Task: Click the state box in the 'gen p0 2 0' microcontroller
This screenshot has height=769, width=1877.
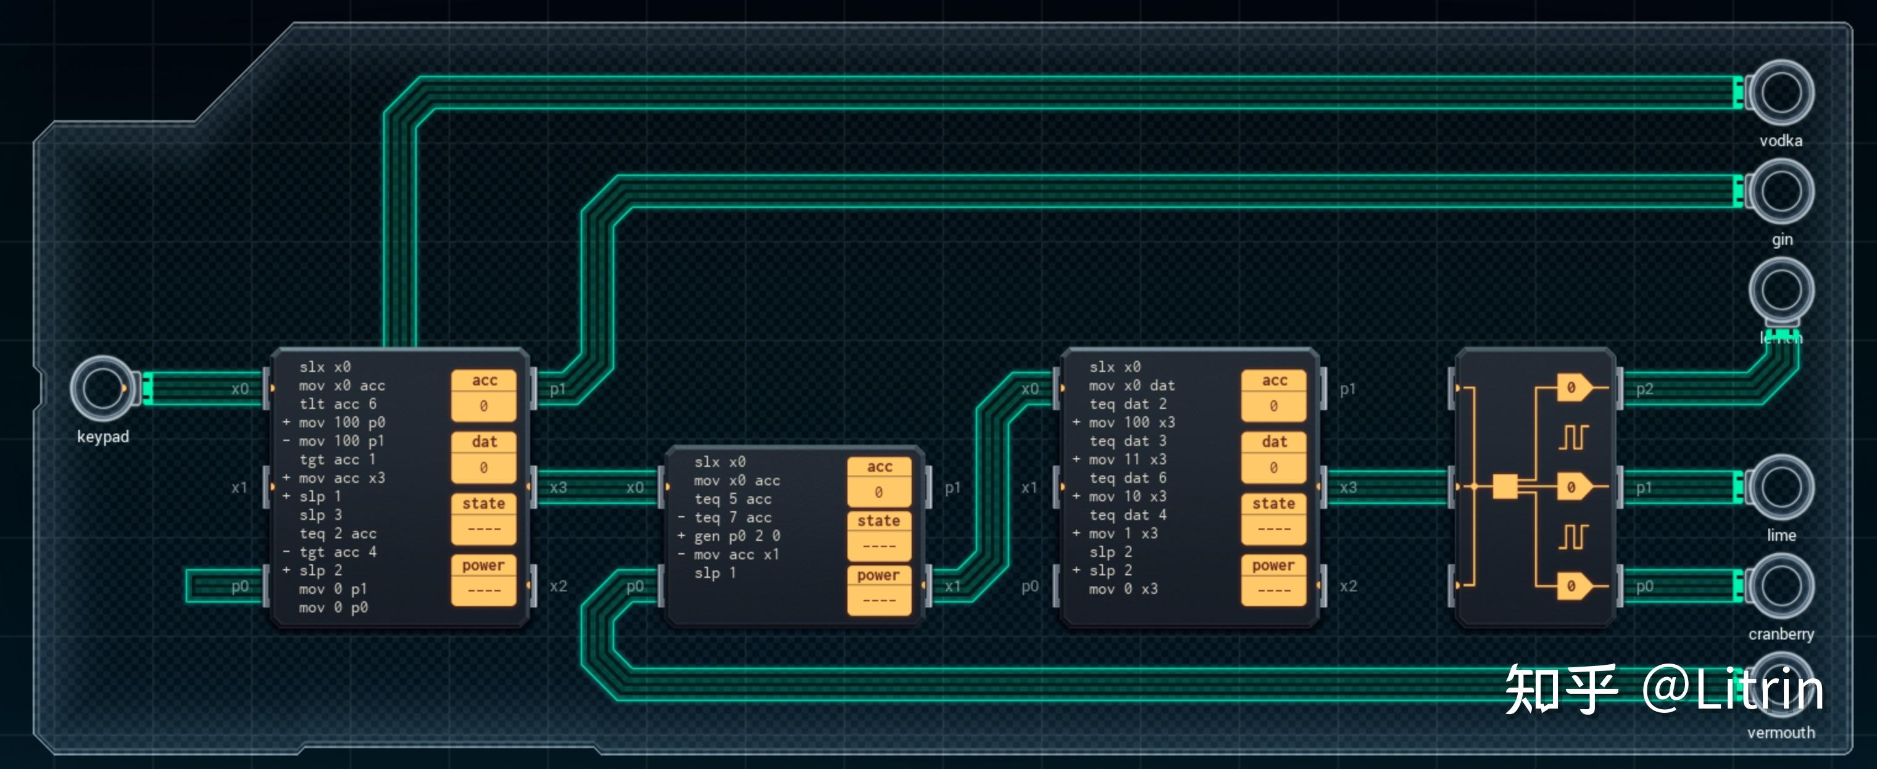Action: (x=879, y=536)
